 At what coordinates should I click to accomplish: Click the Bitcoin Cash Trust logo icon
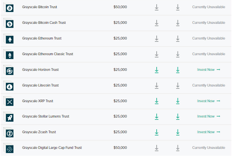pos(10,24)
